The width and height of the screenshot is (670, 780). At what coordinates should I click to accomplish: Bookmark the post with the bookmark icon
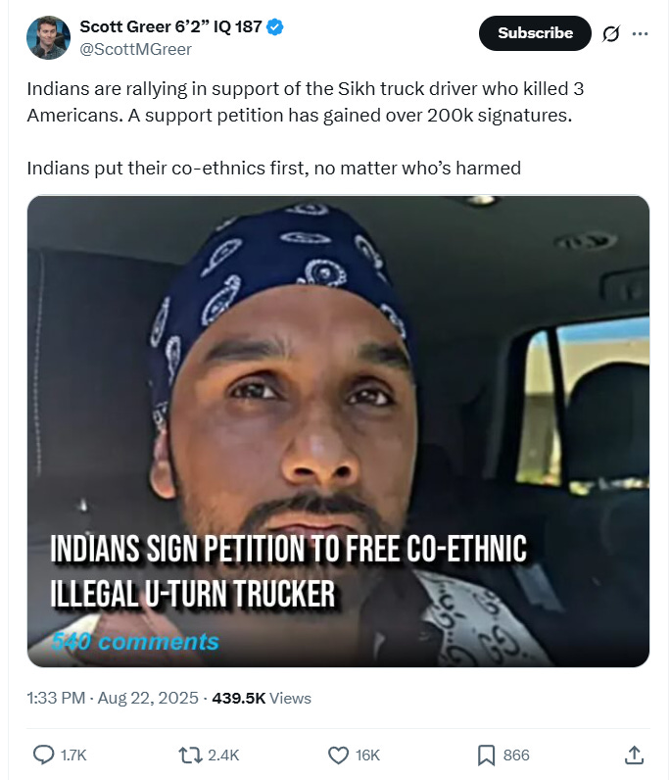click(486, 756)
